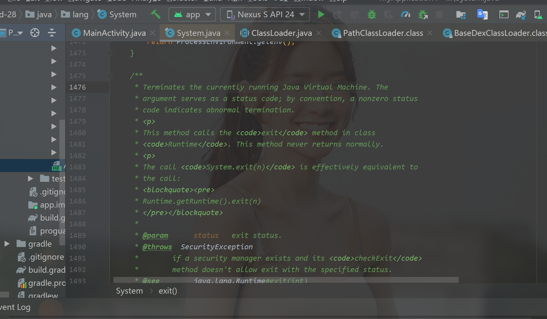This screenshot has height=319, width=547.
Task: Collapse fold marker at line 1473
Action: [110, 53]
